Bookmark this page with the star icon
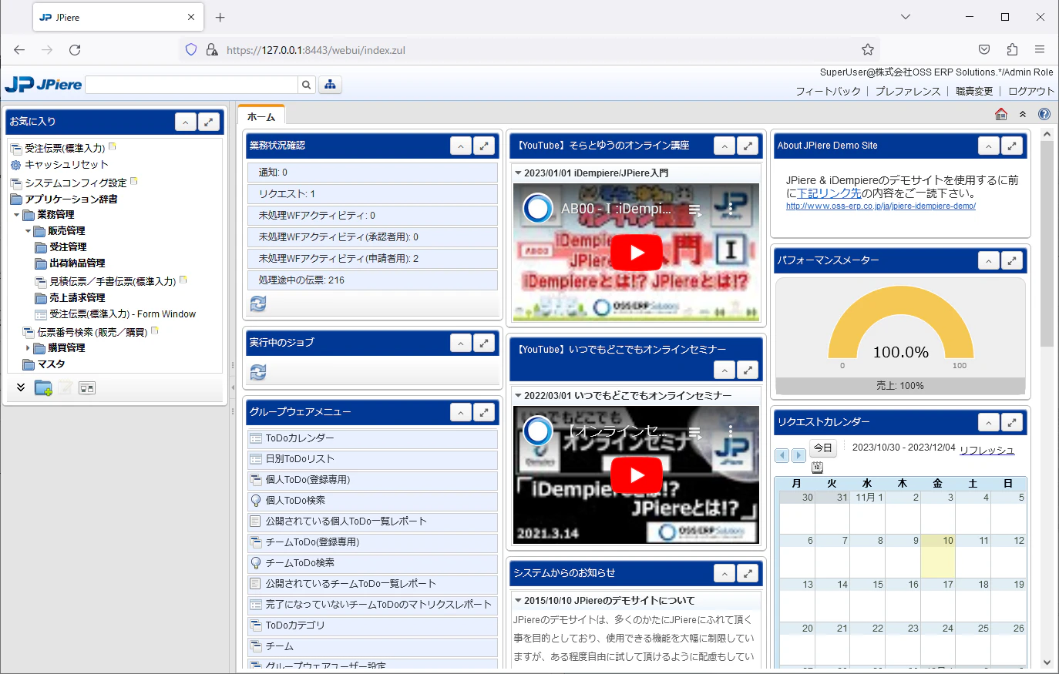 point(868,50)
